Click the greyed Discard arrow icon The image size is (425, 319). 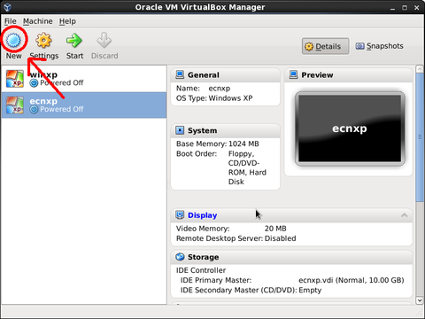coord(104,40)
